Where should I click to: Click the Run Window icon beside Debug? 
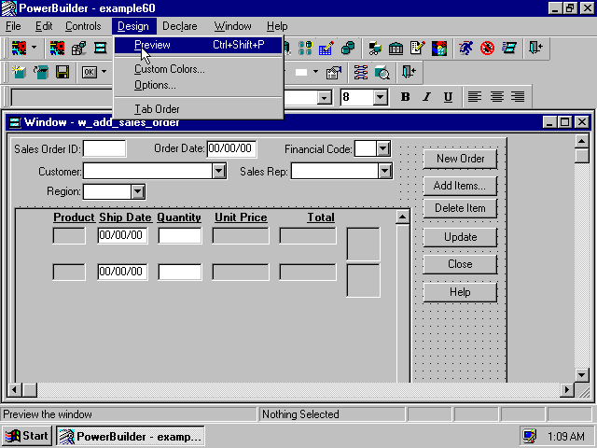point(508,48)
